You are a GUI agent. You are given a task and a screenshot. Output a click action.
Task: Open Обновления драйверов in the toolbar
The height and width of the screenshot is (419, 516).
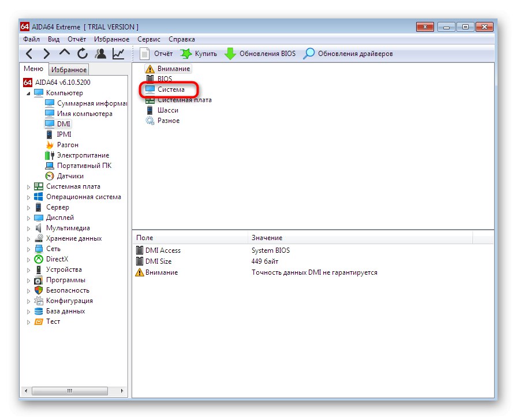tap(348, 54)
